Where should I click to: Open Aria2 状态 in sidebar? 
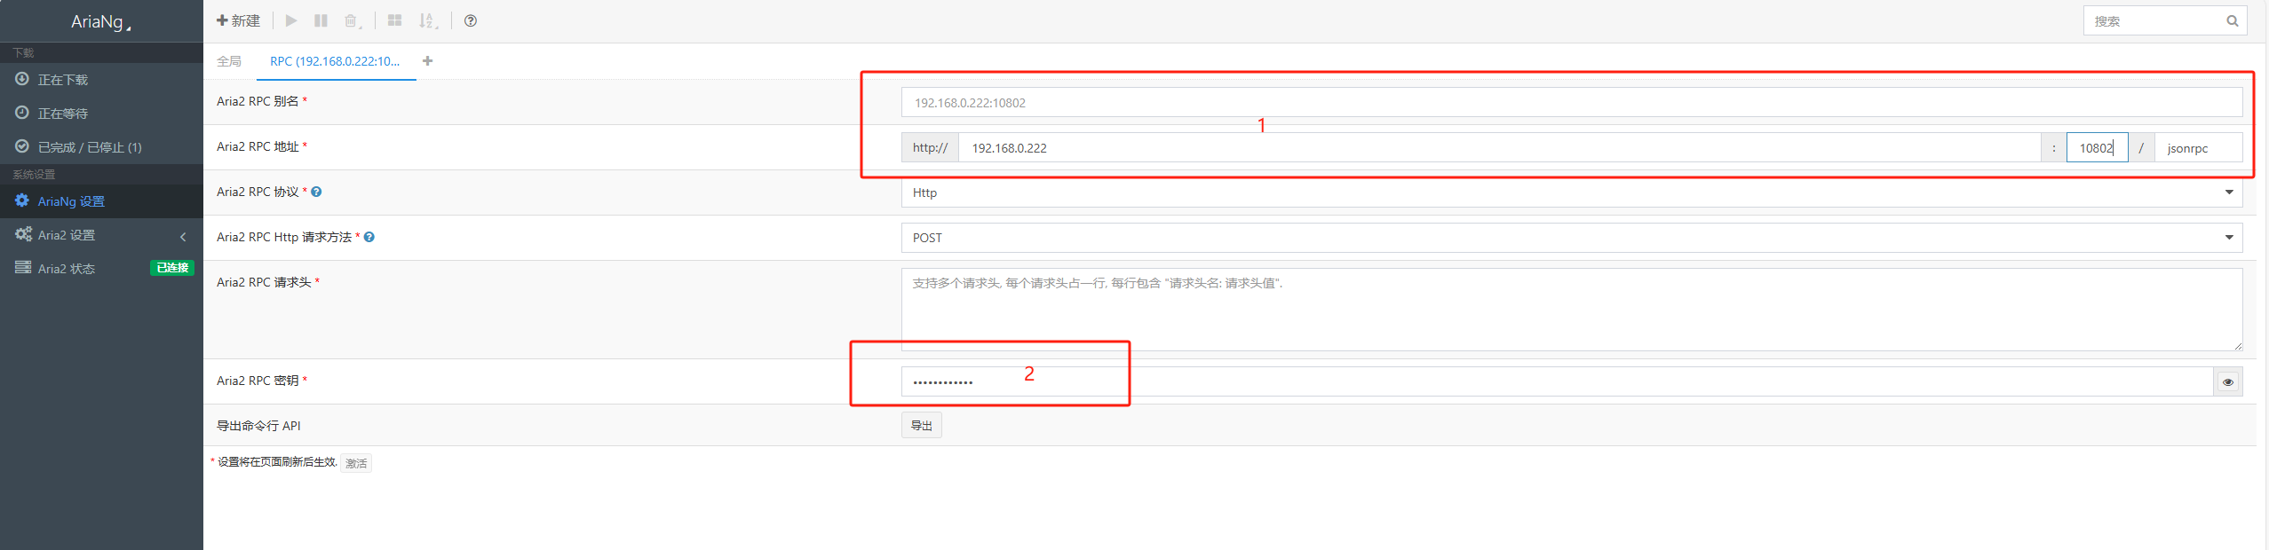coord(67,269)
